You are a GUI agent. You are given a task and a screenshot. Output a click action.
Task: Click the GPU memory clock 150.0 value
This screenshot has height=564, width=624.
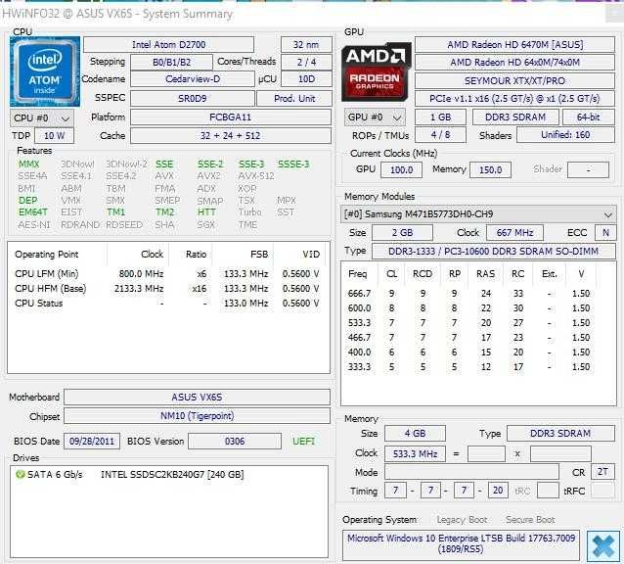490,170
